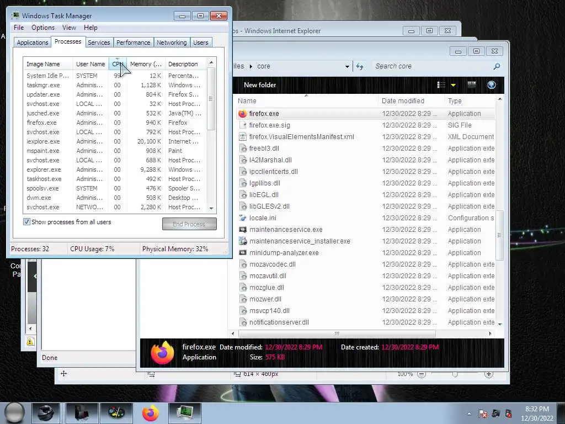Open the File menu in Task Manager
The height and width of the screenshot is (424, 565).
19,28
